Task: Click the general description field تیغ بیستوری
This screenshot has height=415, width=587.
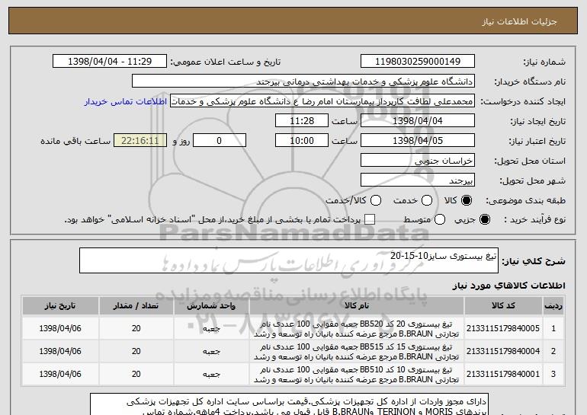Action: coord(289,260)
